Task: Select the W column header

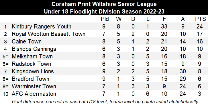Action: (119, 19)
